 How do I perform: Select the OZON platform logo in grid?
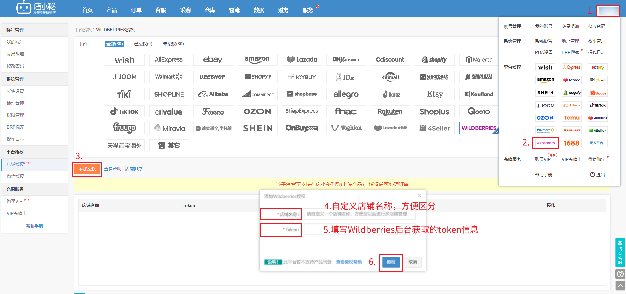tap(258, 111)
